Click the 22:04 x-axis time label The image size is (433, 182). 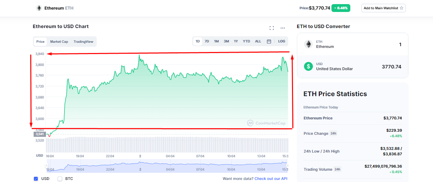pos(110,156)
